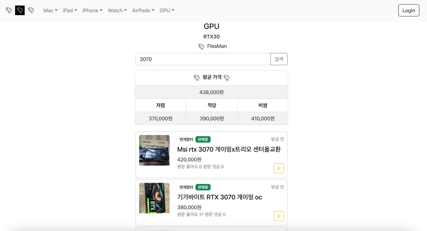The width and height of the screenshot is (427, 231).
Task: Open 기가바이트 RTX 3070 게이밍 oc listing title
Action: [220, 197]
